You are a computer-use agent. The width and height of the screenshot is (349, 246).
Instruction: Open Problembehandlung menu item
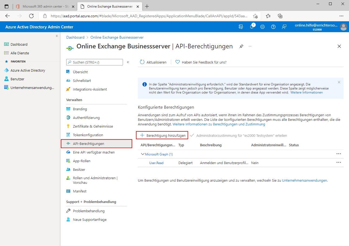click(x=89, y=211)
